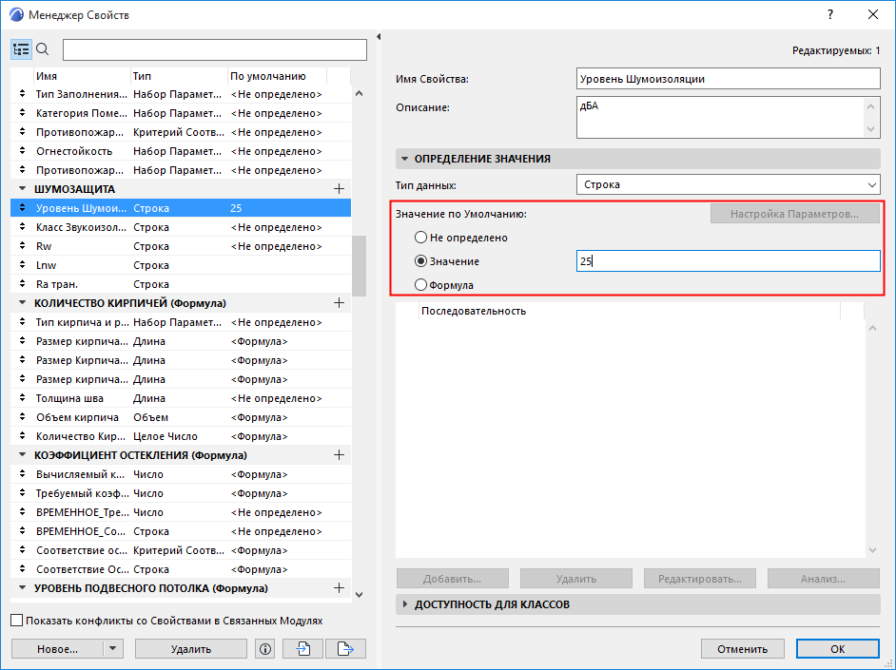Click the Добавить... button
This screenshot has width=896, height=670.
(452, 579)
